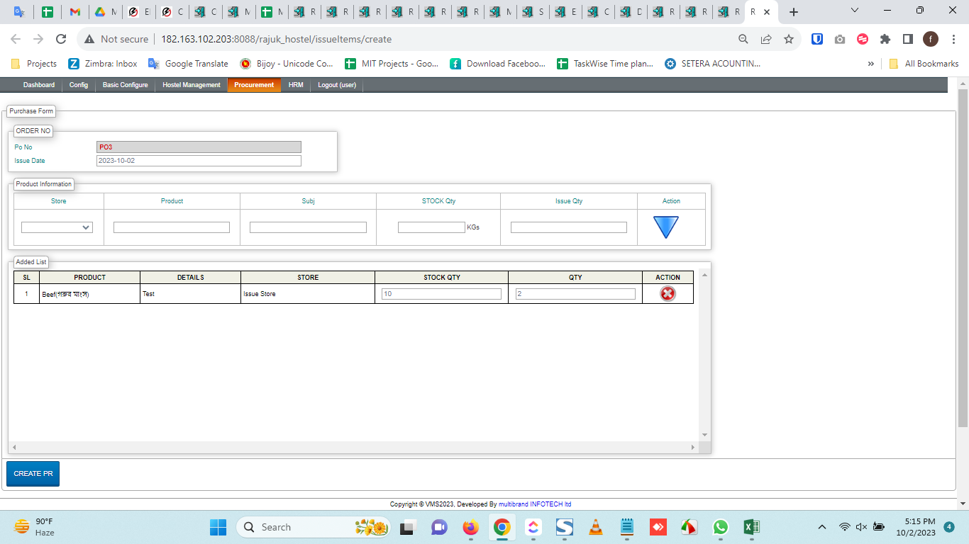Click the Issue Qty input field
This screenshot has height=544, width=969.
[569, 227]
